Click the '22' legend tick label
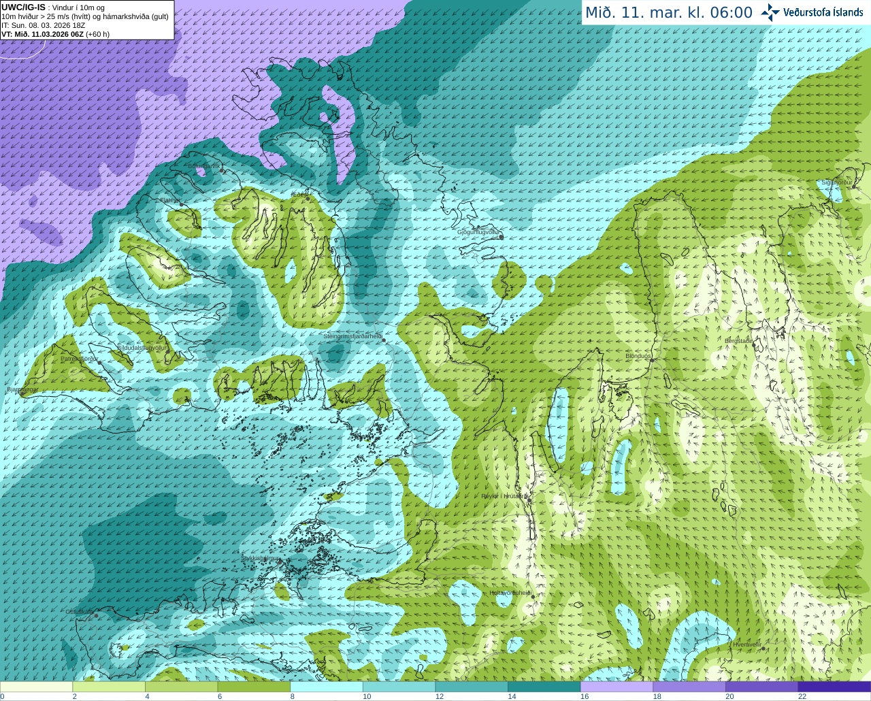The width and height of the screenshot is (871, 701). (802, 696)
